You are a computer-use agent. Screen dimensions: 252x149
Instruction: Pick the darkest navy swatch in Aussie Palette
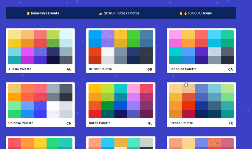(53, 60)
